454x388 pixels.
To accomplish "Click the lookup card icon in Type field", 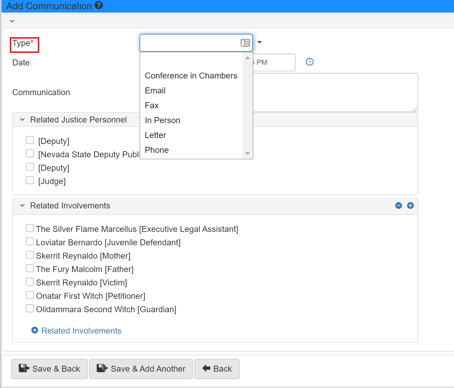I will (x=245, y=43).
